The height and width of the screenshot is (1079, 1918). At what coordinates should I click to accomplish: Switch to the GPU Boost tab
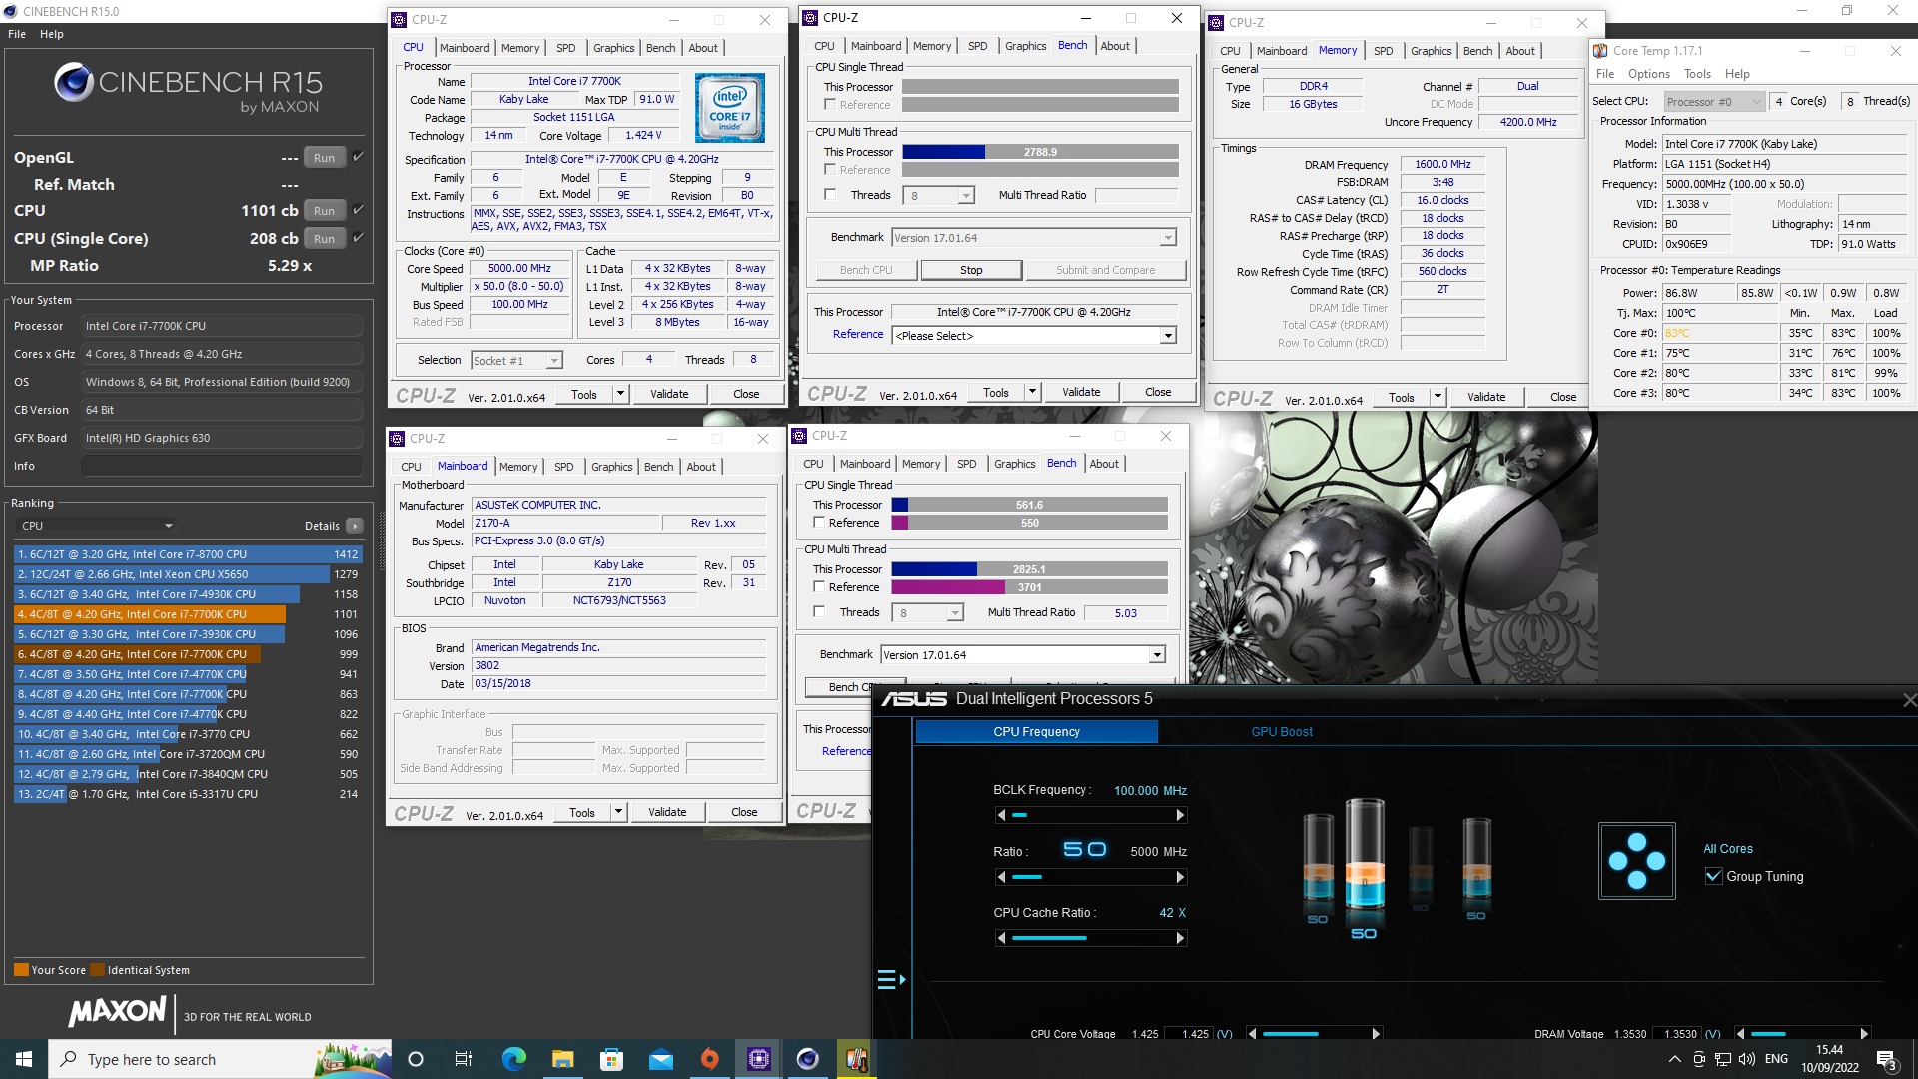pyautogui.click(x=1282, y=732)
